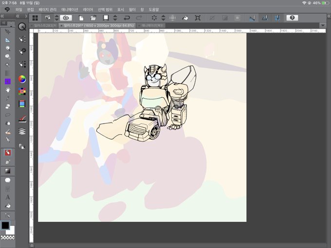331x248 pixels.
Task: Select the black main color swatch
Action: click(x=5, y=226)
